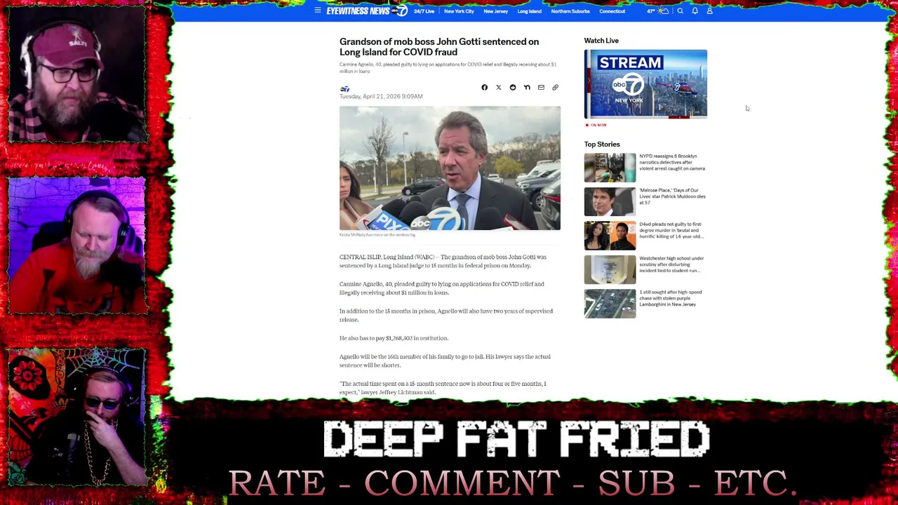898x505 pixels.
Task: Click the Eyewitness News ABC7 logo
Action: click(x=367, y=11)
